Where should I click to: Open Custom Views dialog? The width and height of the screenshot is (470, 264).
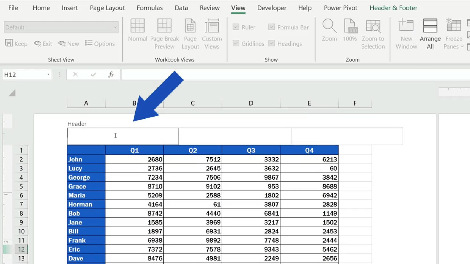(212, 33)
